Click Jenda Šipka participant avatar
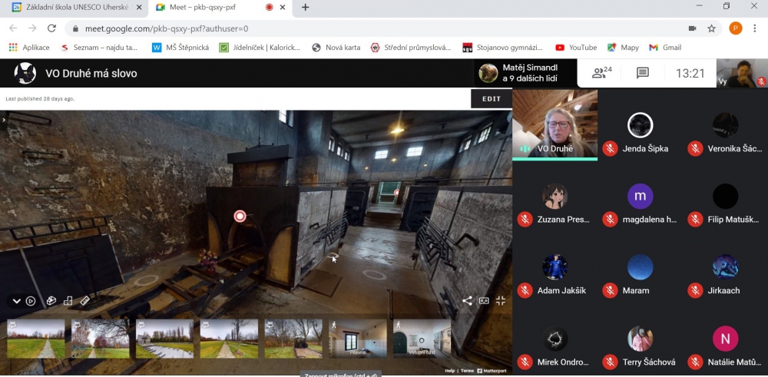The image size is (768, 377). 640,125
